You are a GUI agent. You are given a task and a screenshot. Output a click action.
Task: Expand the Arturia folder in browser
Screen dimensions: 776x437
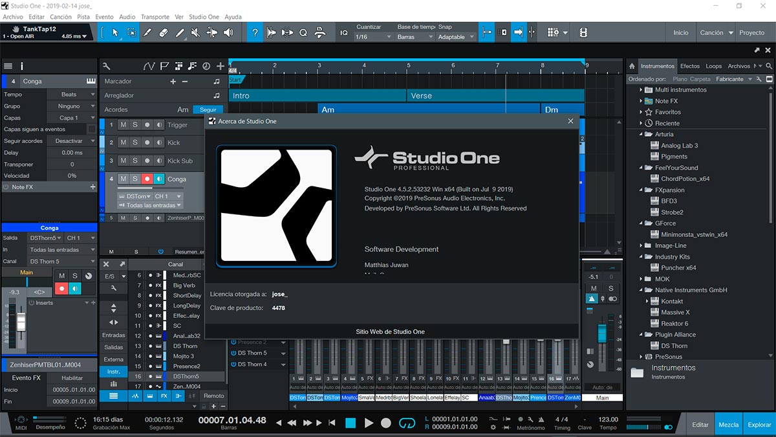click(641, 134)
